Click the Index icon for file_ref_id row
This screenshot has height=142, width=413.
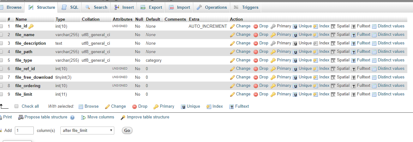tap(315, 69)
